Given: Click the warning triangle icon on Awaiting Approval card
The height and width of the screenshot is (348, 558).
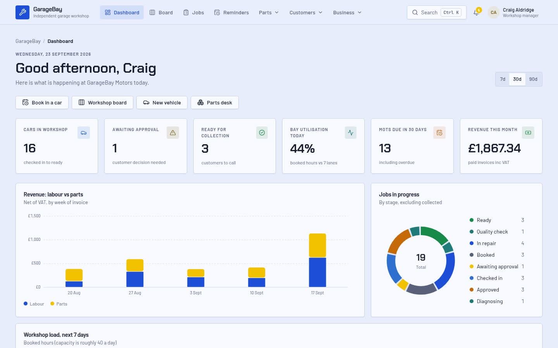Looking at the screenshot, I should pyautogui.click(x=173, y=133).
